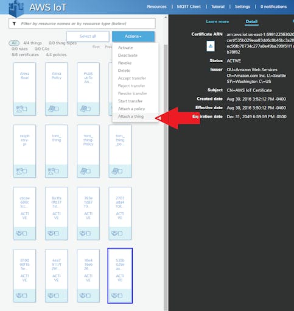The image size is (294, 311).
Task: Download the certificate using the download icon
Action: pos(211,46)
